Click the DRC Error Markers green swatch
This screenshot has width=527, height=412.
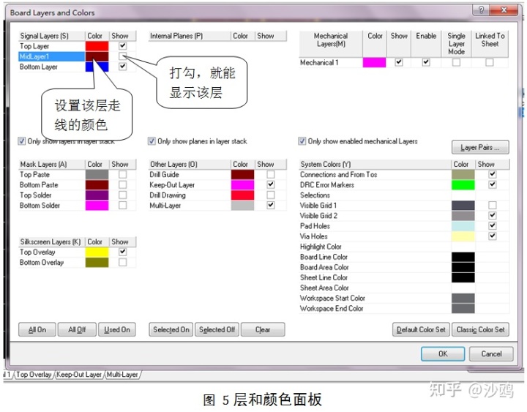point(463,185)
